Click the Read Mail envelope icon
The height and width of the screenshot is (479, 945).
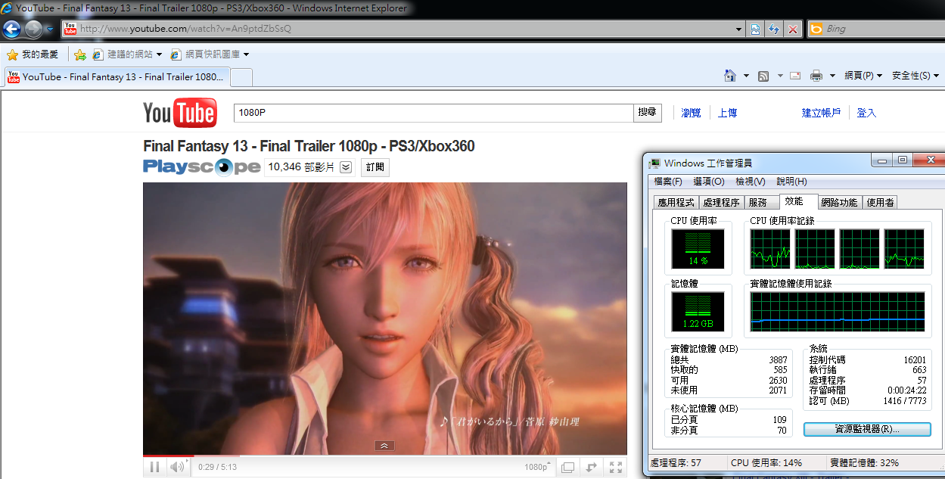pos(795,76)
